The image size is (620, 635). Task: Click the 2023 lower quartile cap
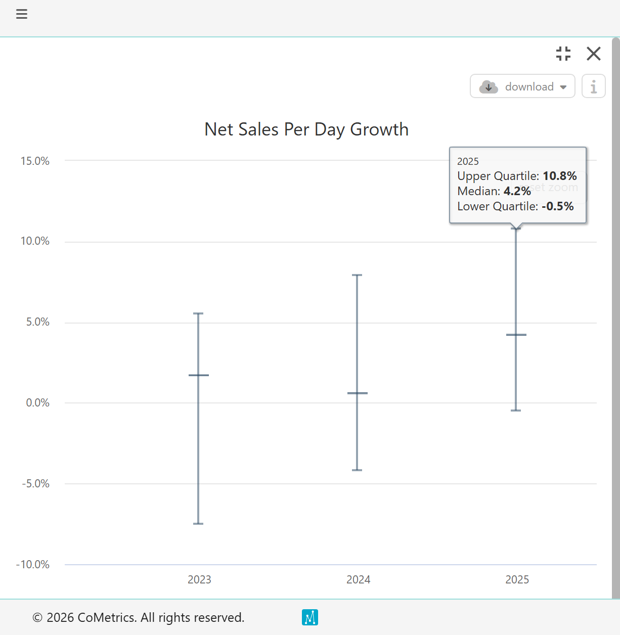(198, 523)
